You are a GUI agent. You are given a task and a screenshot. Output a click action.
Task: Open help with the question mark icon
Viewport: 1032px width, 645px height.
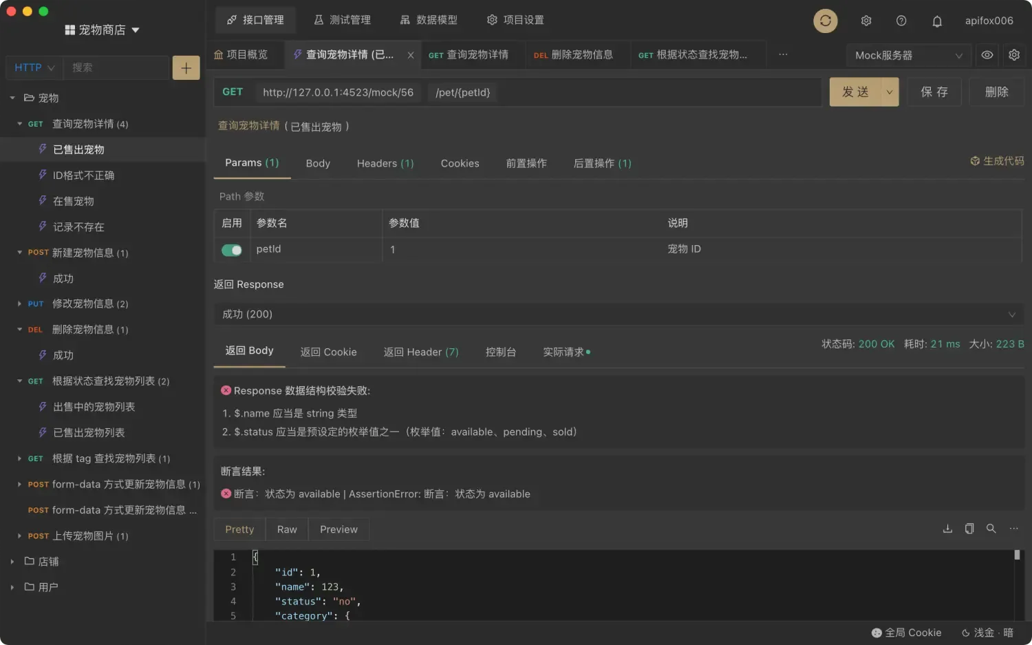tap(901, 21)
